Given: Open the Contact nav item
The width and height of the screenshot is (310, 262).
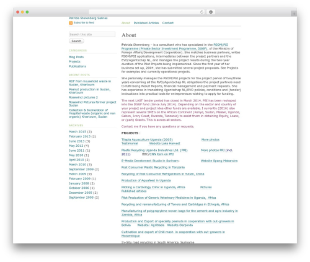Looking at the screenshot, I should 168,23.
